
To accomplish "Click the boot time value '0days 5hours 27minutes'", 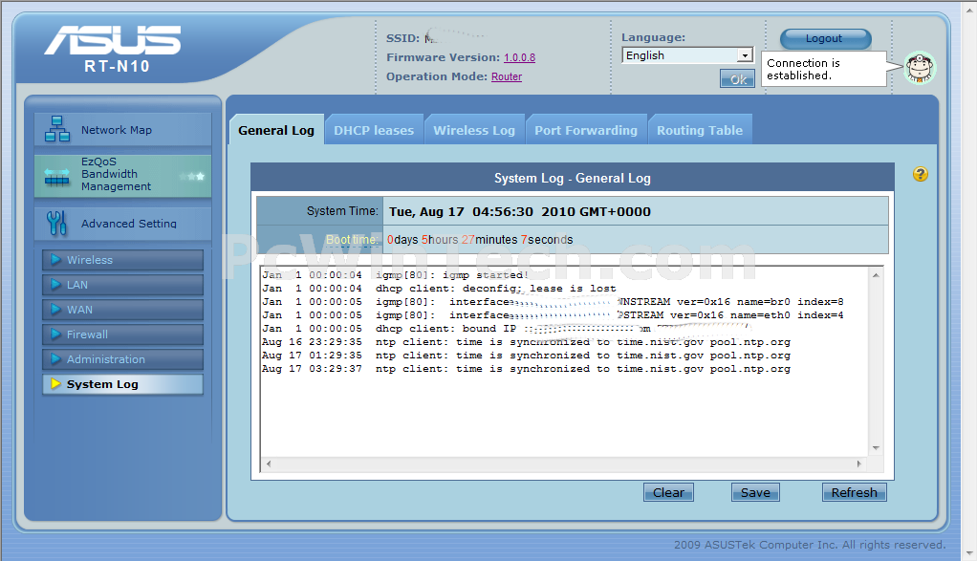I will point(480,240).
